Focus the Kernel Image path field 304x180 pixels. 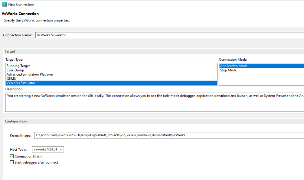[167, 135]
